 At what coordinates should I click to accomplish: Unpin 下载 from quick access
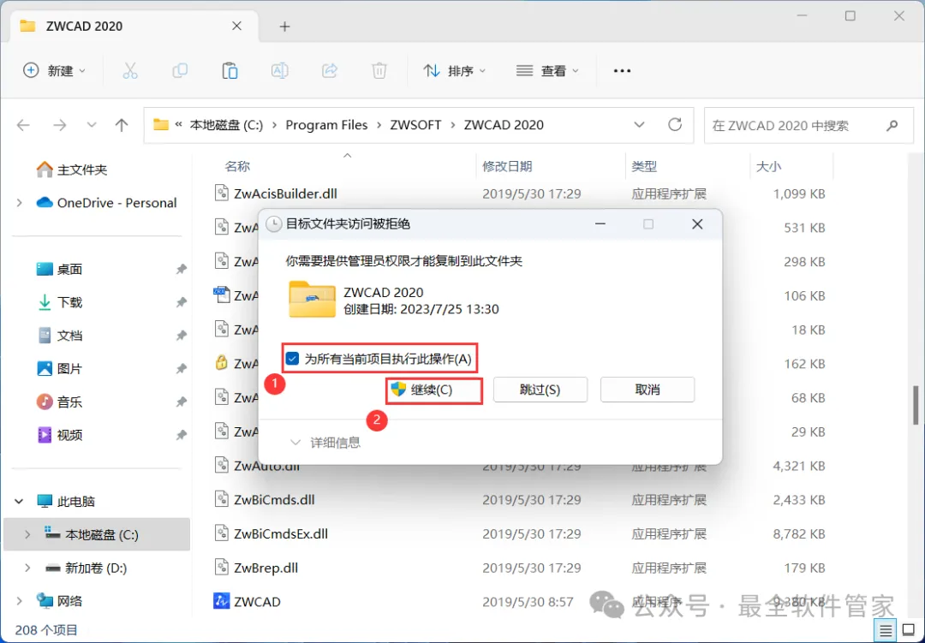[181, 302]
